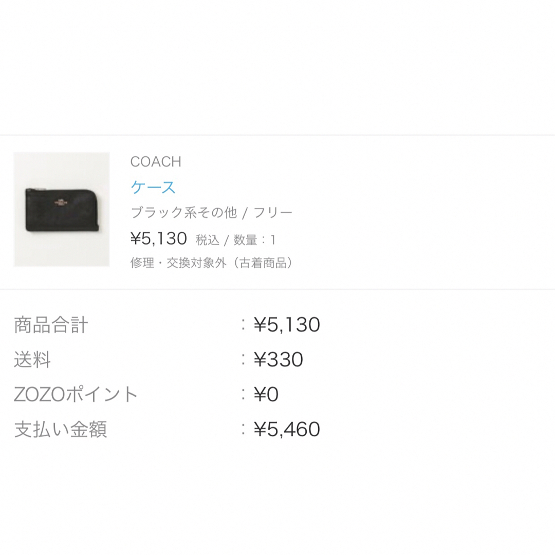
Task: Click the 税込 / 数量：1 quantity text
Action: [235, 240]
